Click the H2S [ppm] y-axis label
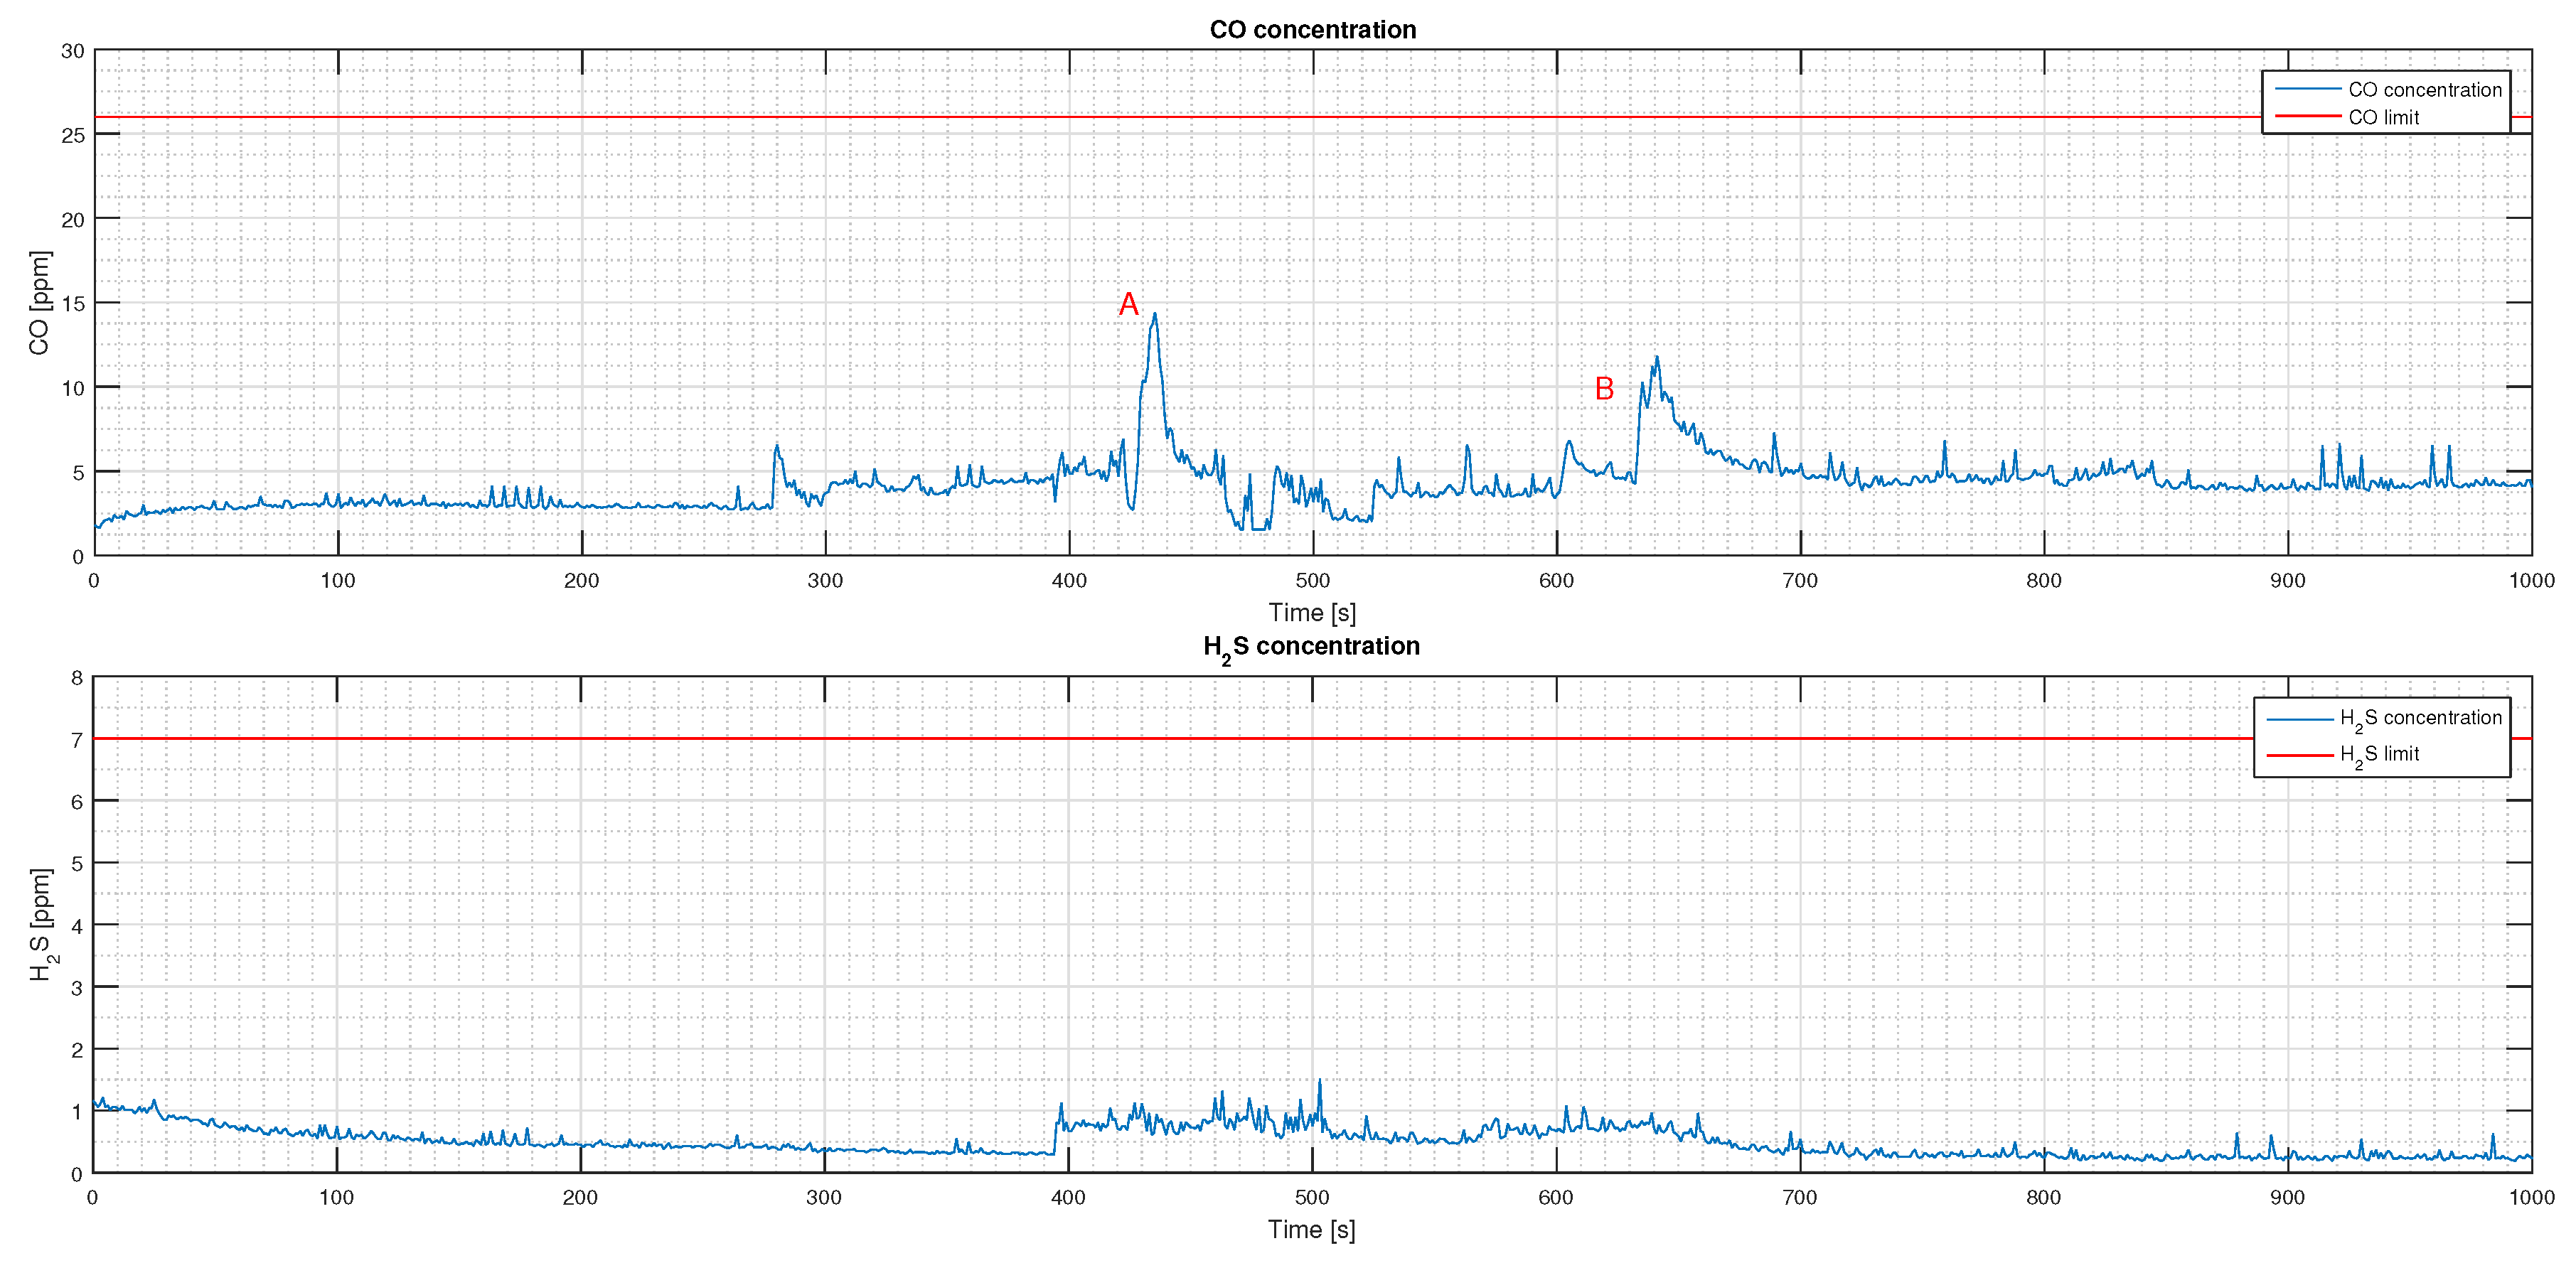This screenshot has height=1263, width=2576. (x=41, y=924)
